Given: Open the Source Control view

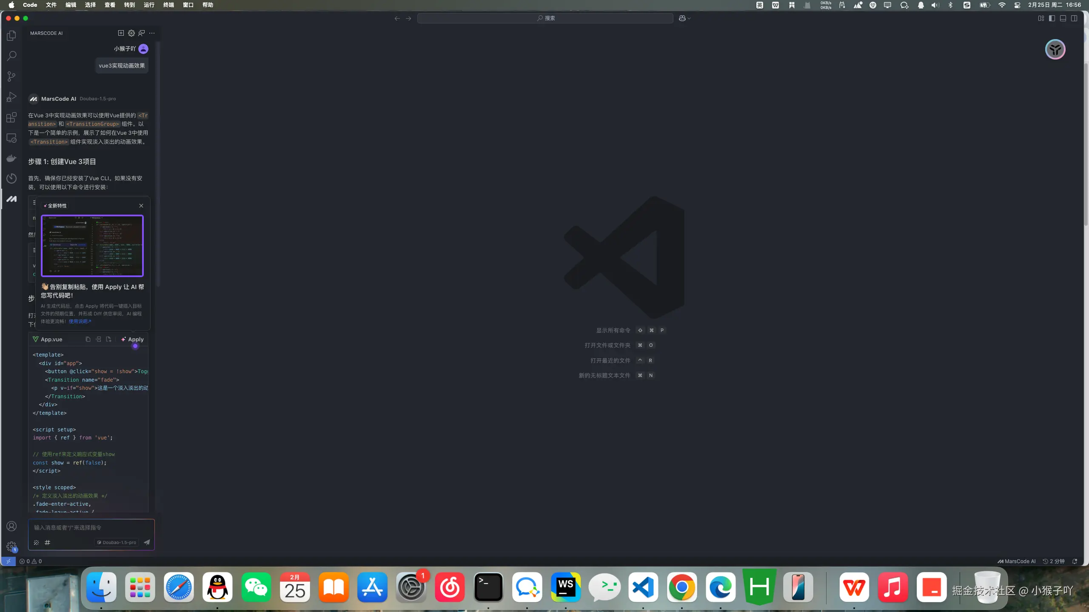Looking at the screenshot, I should (11, 76).
